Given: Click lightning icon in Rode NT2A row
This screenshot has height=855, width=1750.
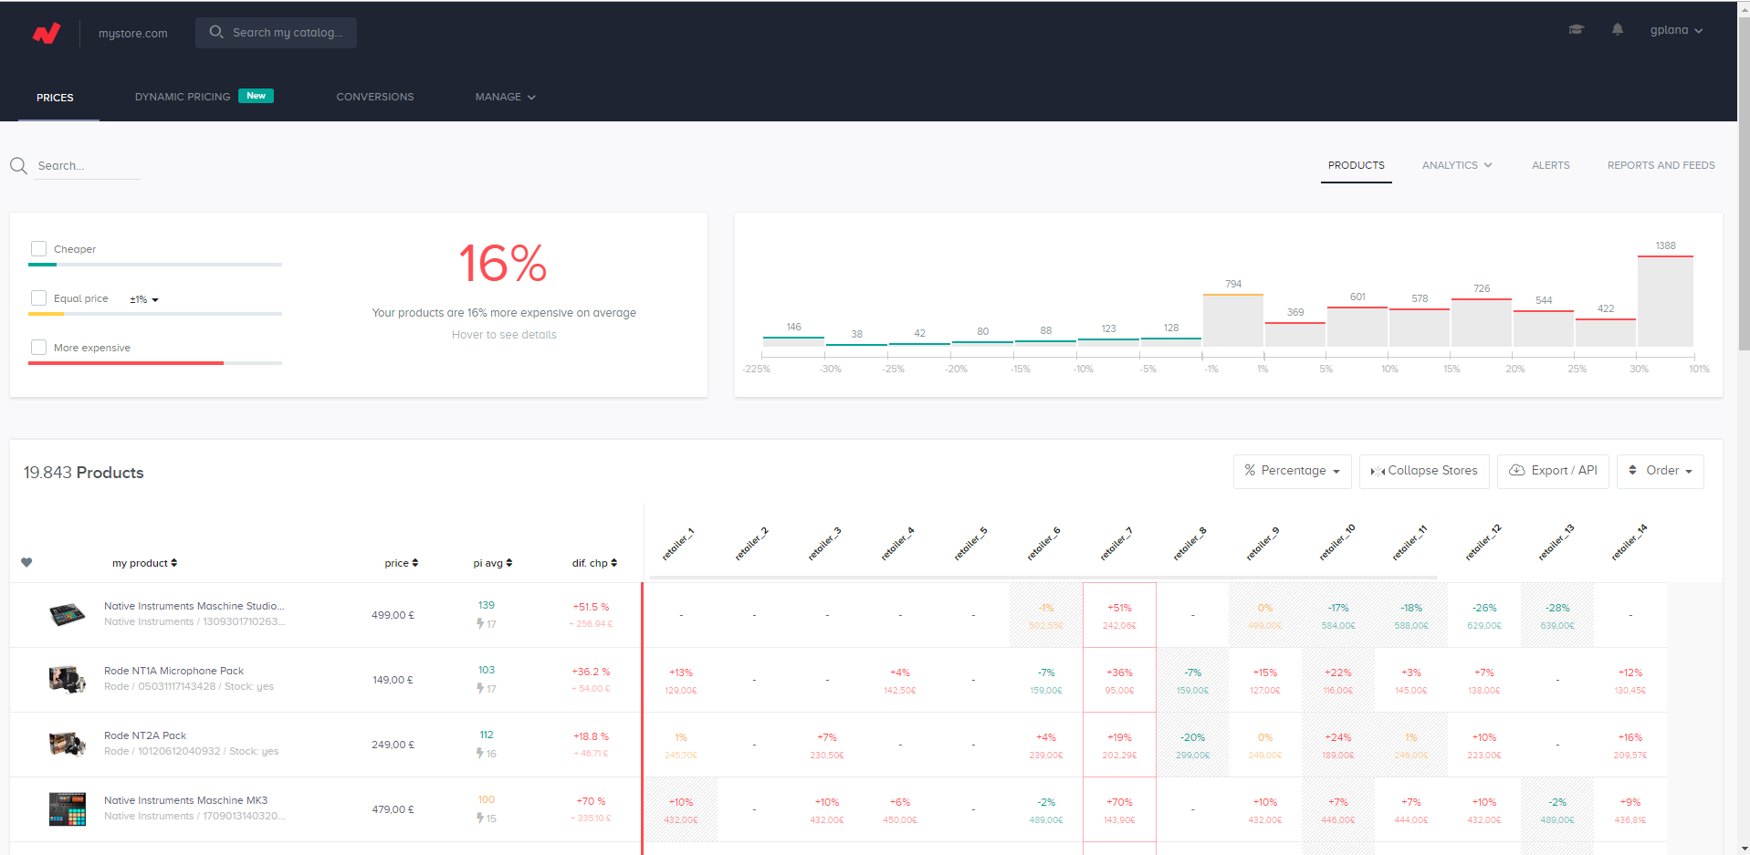Looking at the screenshot, I should click(480, 754).
